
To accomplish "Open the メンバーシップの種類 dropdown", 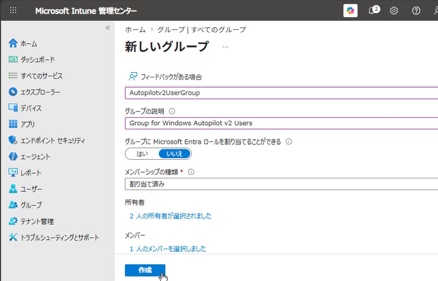I will pos(281,184).
